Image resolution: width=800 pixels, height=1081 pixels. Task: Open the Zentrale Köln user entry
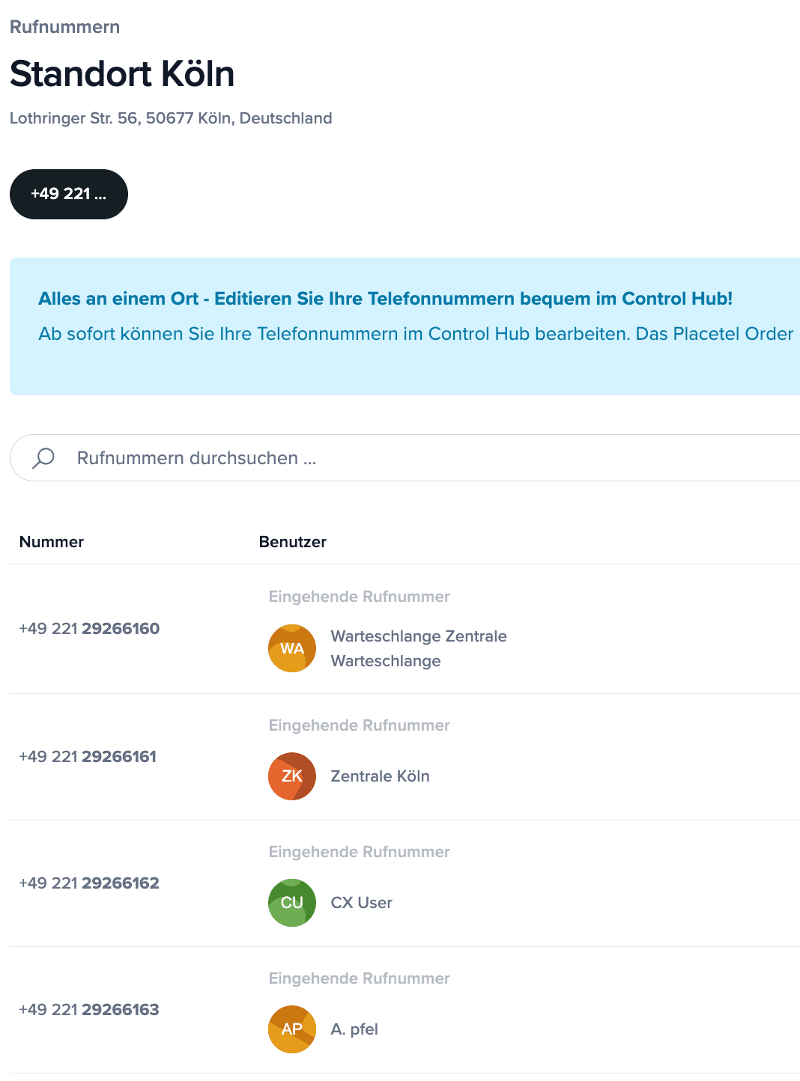pos(381,776)
